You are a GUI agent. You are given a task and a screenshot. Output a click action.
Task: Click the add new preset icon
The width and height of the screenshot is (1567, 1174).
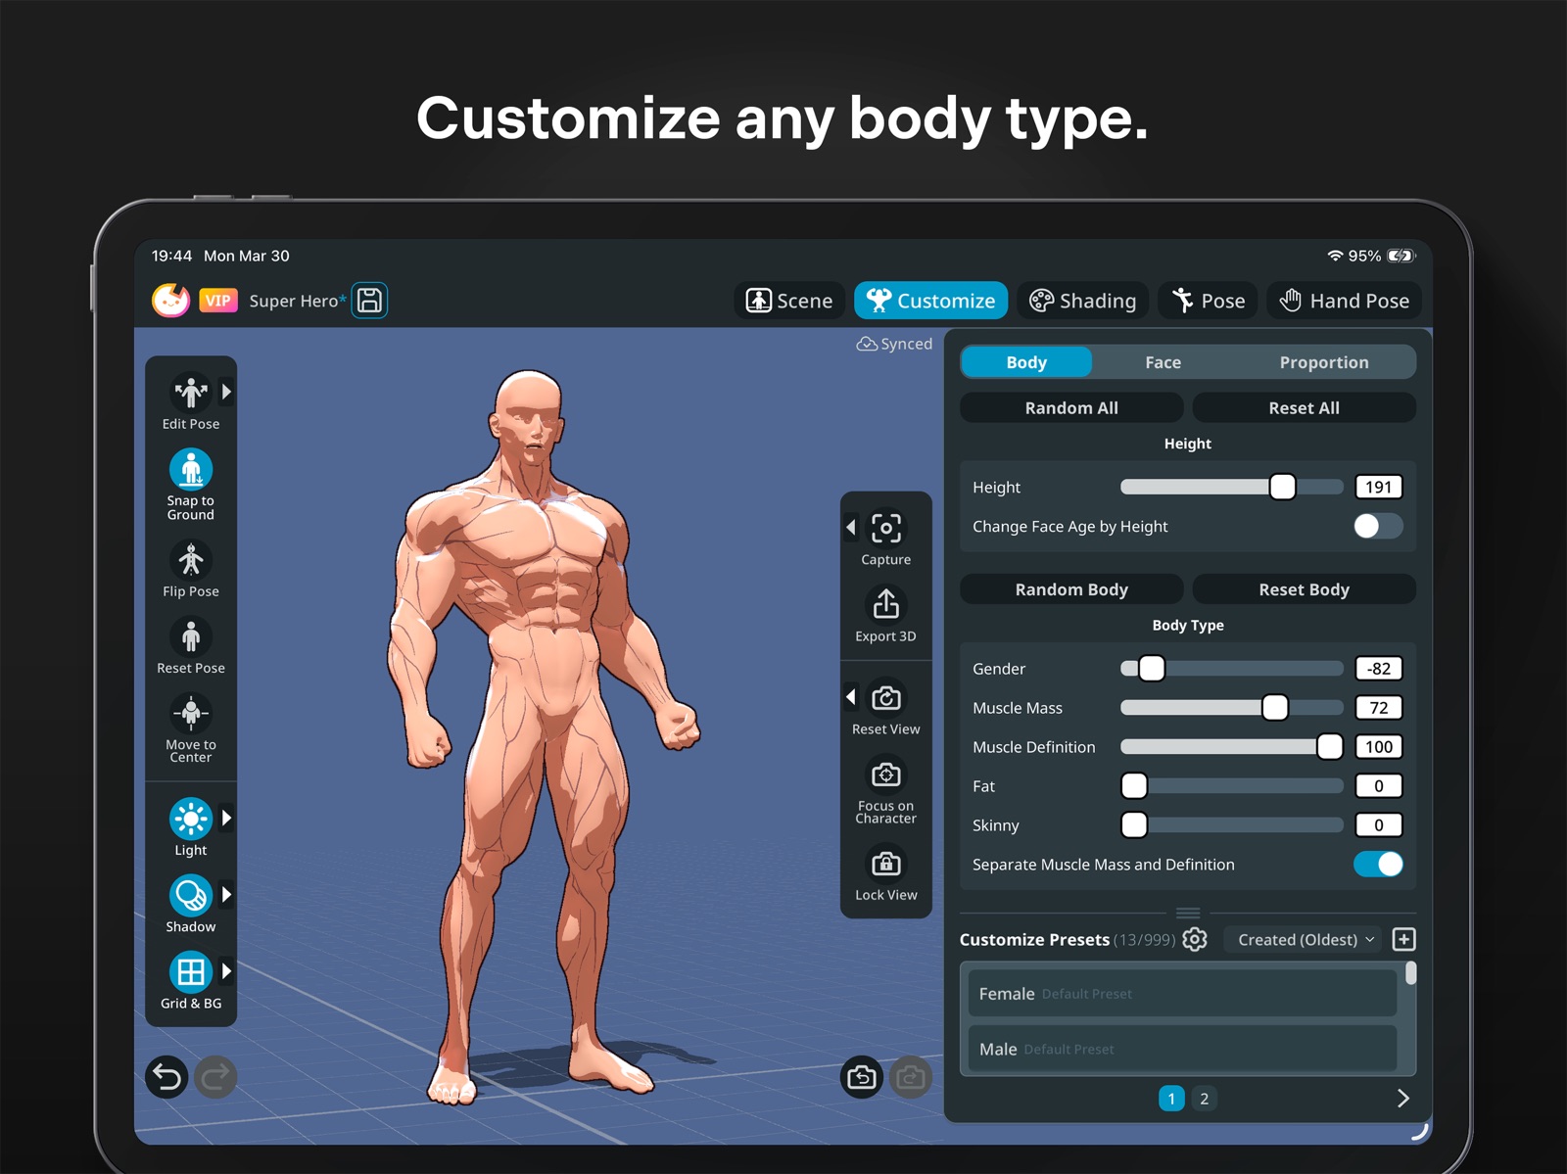click(1403, 940)
